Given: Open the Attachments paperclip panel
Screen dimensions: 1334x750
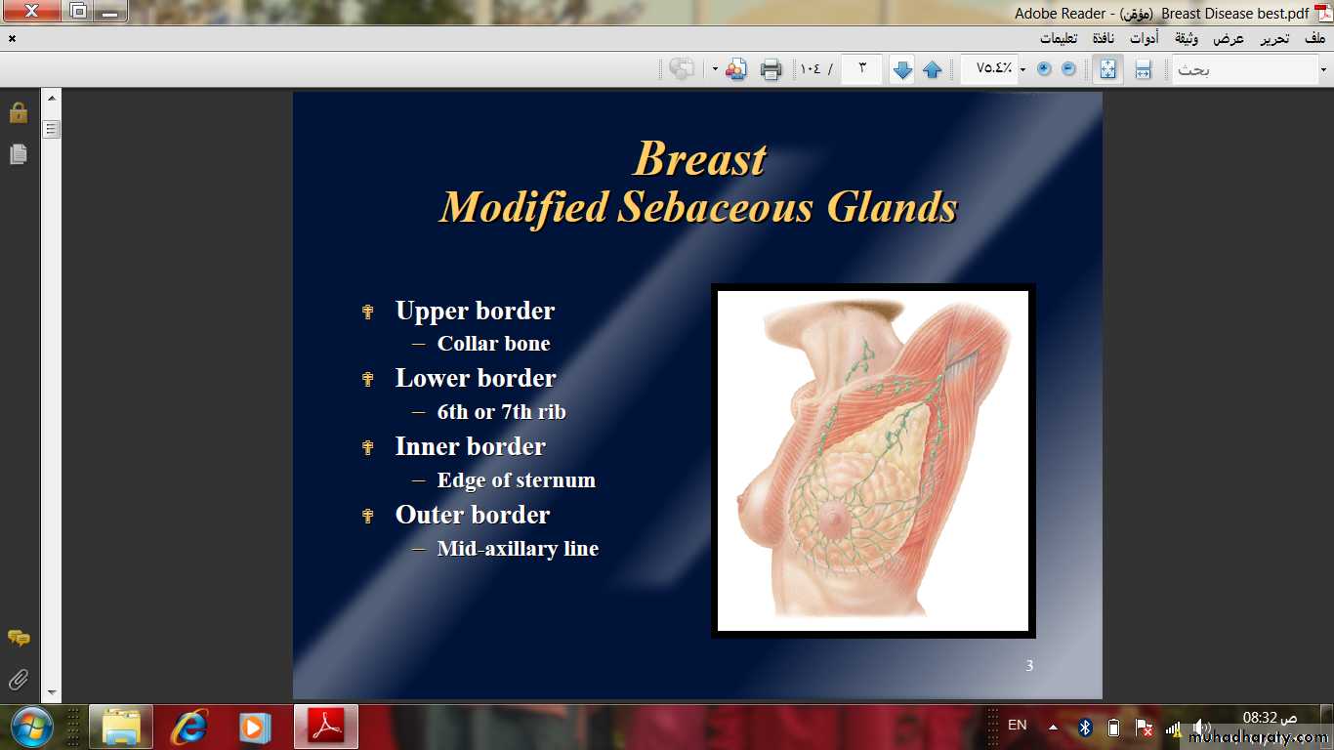Looking at the screenshot, I should 19,679.
